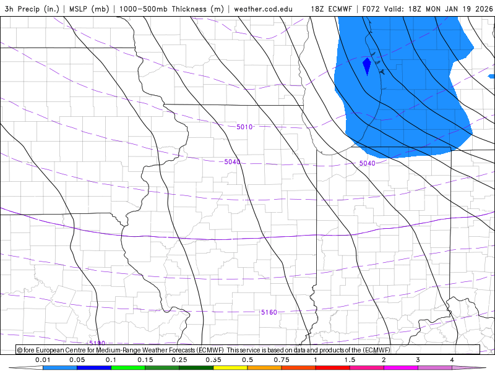
Task: Click the 0.5 legend value
Action: [x=247, y=360]
